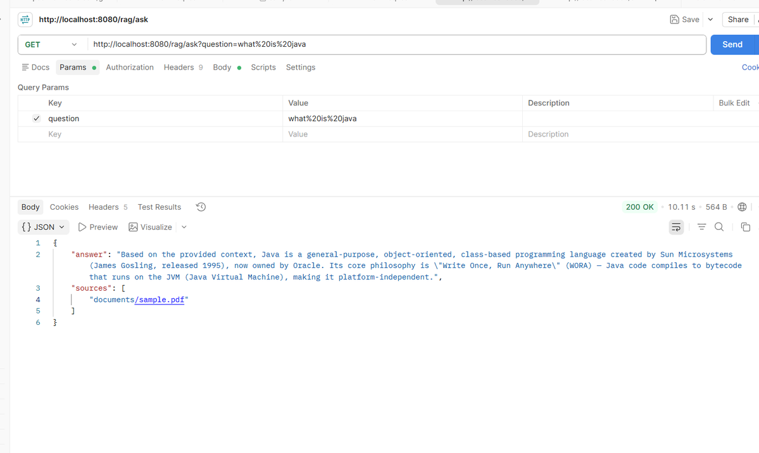759x453 pixels.
Task: Click the question key cell
Action: tap(165, 119)
